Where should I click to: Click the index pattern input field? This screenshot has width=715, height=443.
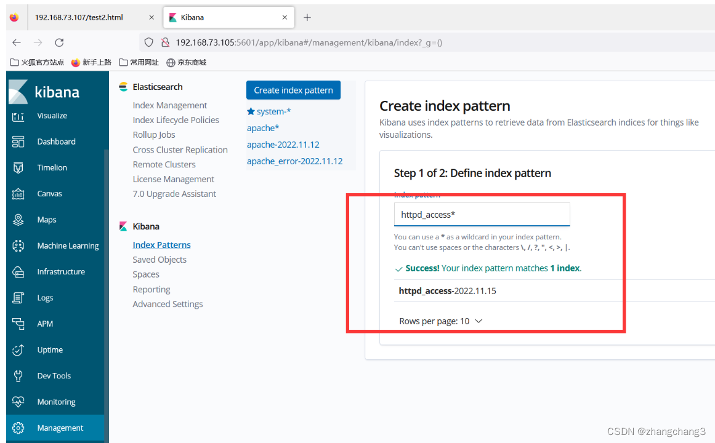[482, 214]
